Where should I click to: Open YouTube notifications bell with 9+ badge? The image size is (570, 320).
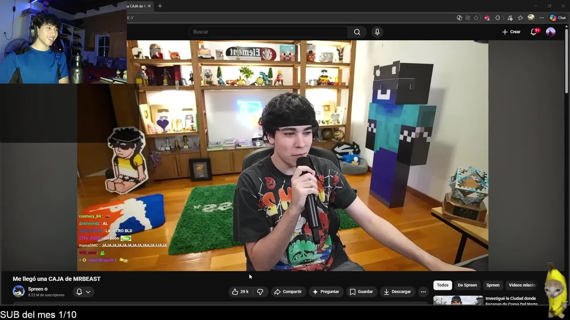534,32
